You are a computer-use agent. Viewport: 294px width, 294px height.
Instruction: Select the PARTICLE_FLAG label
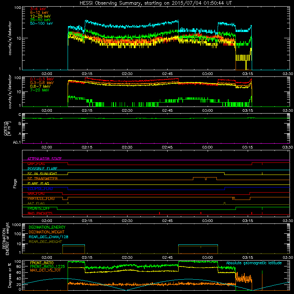[x=41, y=198]
